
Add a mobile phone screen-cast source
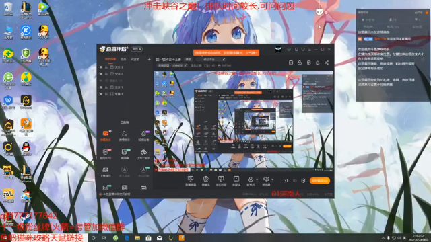pos(221,181)
